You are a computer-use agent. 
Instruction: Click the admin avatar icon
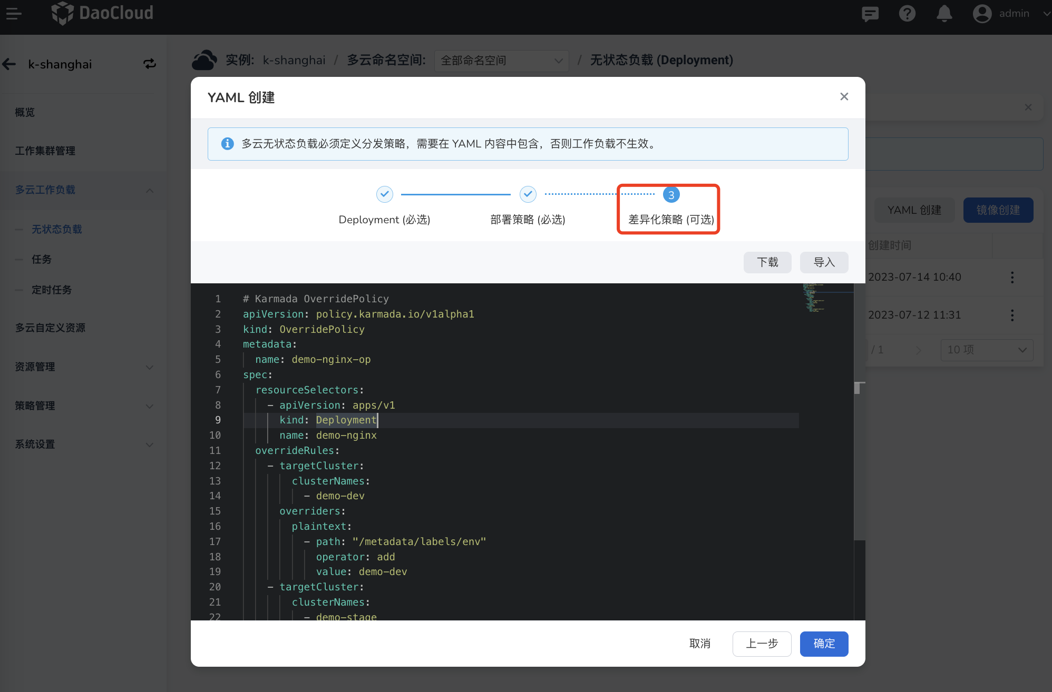click(982, 14)
